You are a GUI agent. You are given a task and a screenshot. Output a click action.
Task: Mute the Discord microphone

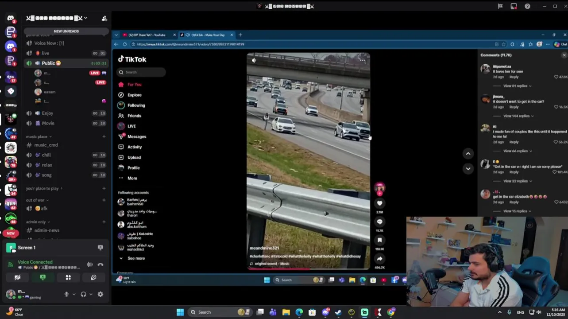click(66, 294)
